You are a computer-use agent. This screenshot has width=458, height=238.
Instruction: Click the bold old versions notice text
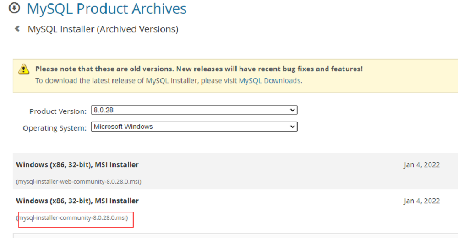point(199,69)
